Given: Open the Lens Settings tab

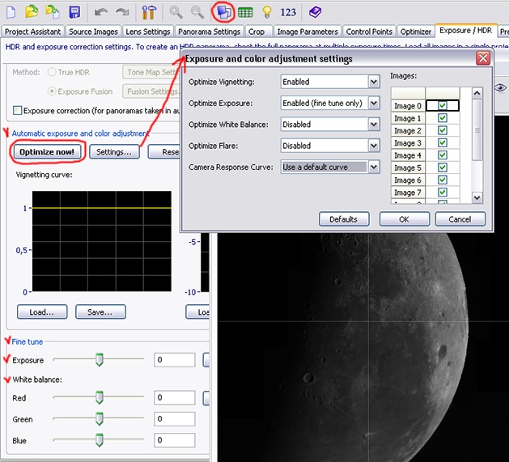Looking at the screenshot, I should click(148, 32).
